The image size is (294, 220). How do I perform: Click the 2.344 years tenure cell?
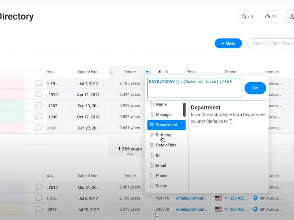click(130, 94)
